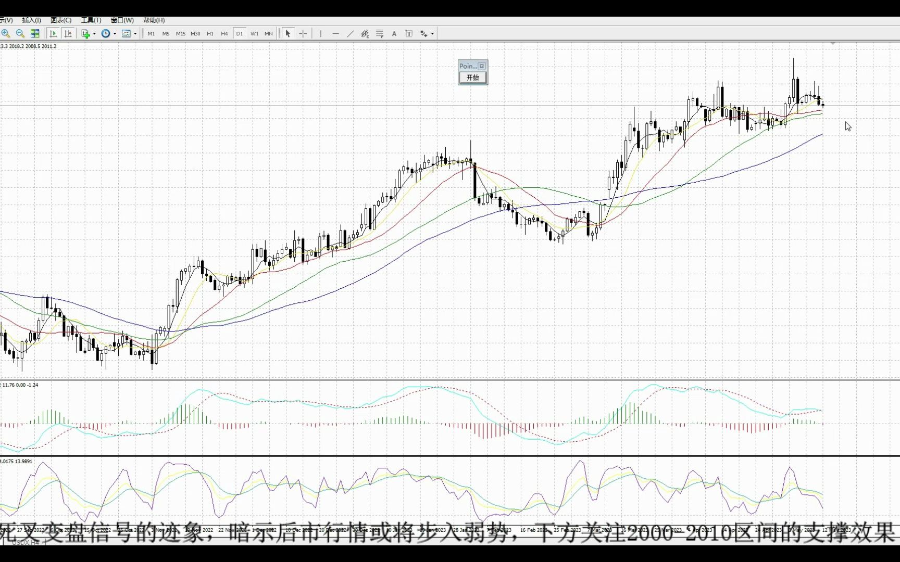900x562 pixels.
Task: Switch to MN monthly timeframe
Action: (269, 33)
